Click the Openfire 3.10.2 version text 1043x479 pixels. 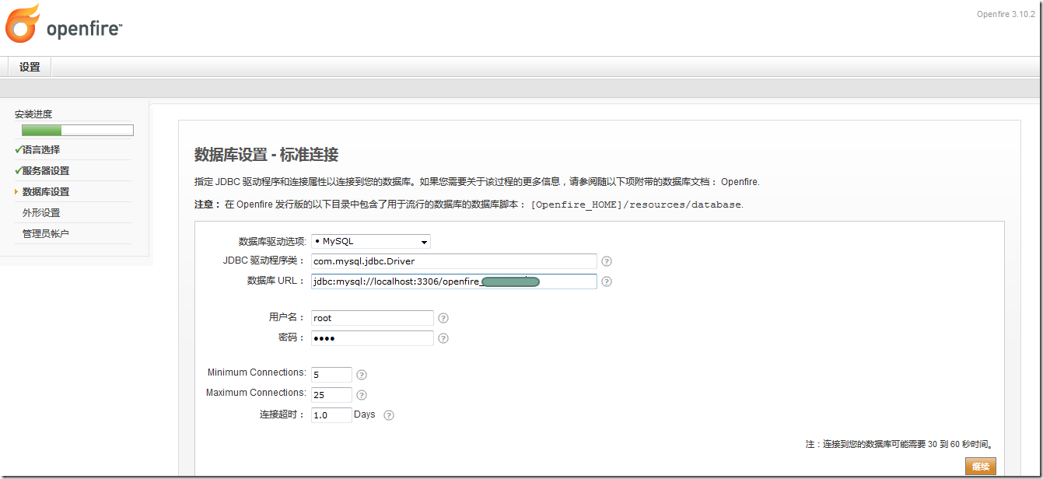[x=1004, y=15]
